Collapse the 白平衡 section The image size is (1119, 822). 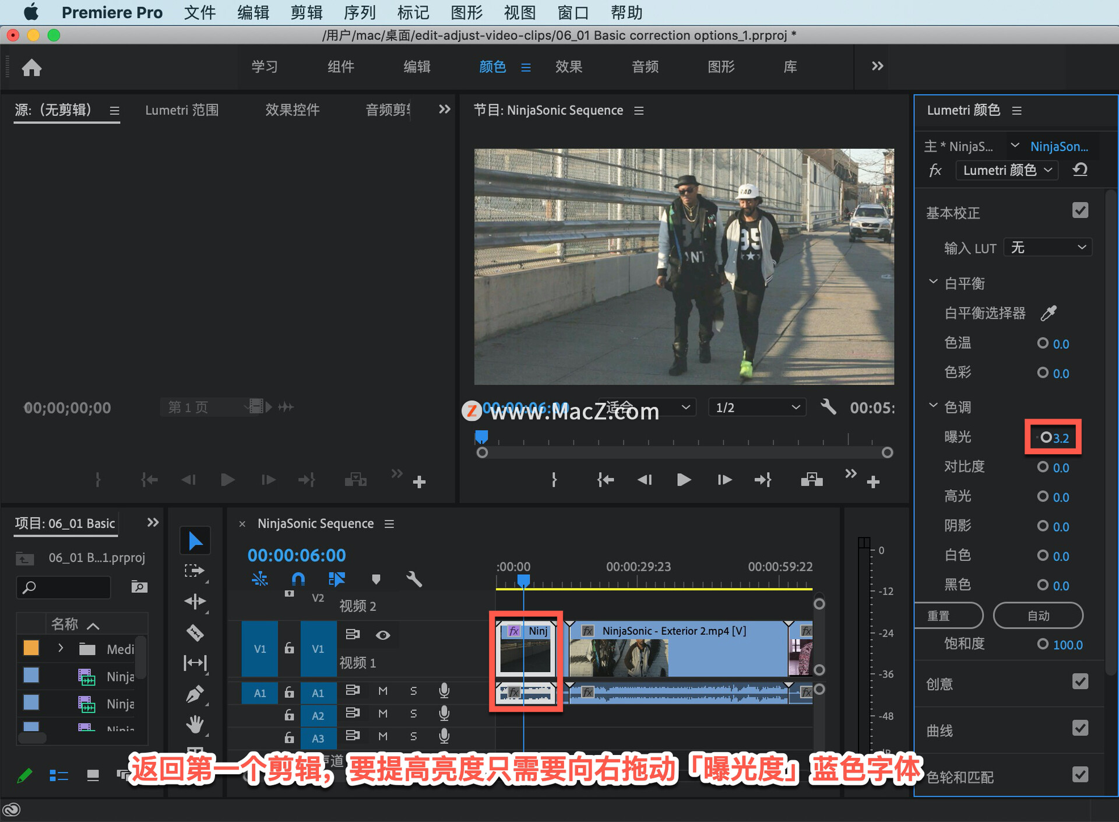[933, 282]
